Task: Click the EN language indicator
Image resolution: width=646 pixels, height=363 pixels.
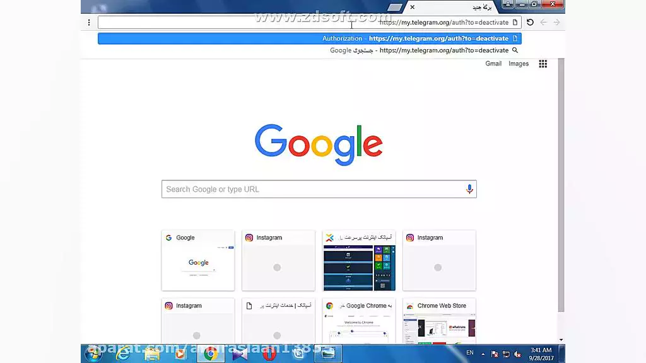Action: 469,353
